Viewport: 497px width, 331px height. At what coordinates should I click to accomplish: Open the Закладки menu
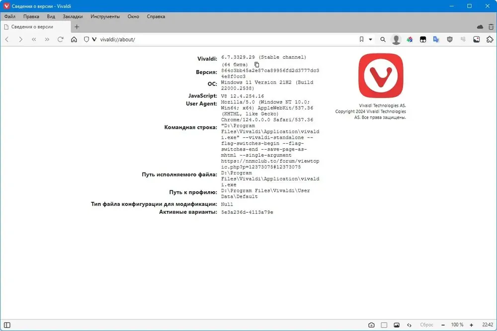[73, 16]
